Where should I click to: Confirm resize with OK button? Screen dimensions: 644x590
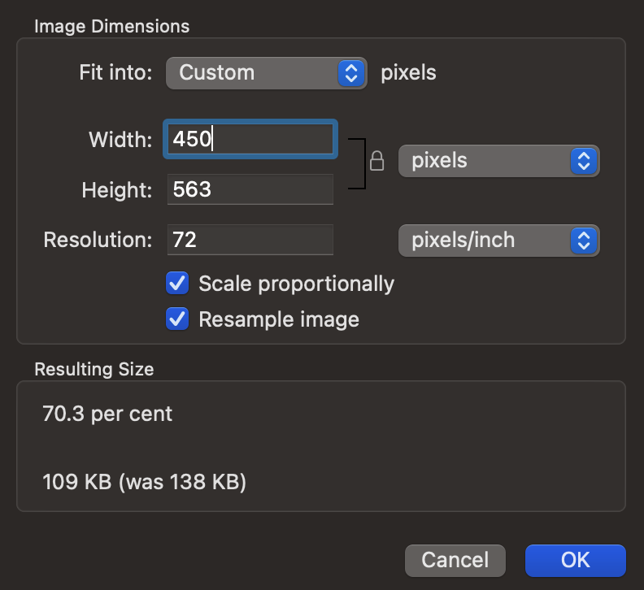tap(576, 561)
